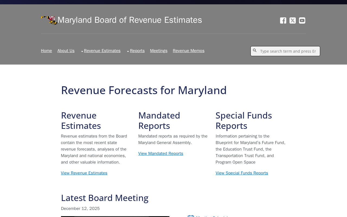Image resolution: width=347 pixels, height=217 pixels.
Task: Click the Special Funds Reports heading
Action: click(x=244, y=121)
